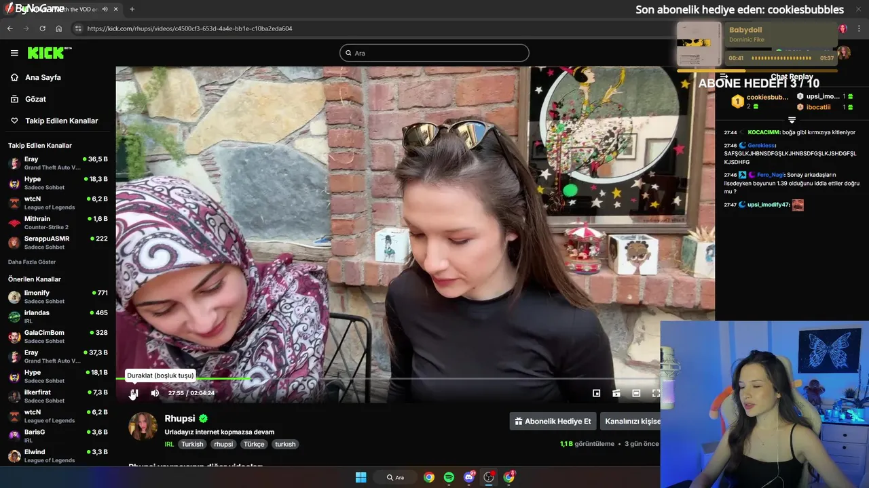Open ibocatlii gifter entry

coord(824,107)
